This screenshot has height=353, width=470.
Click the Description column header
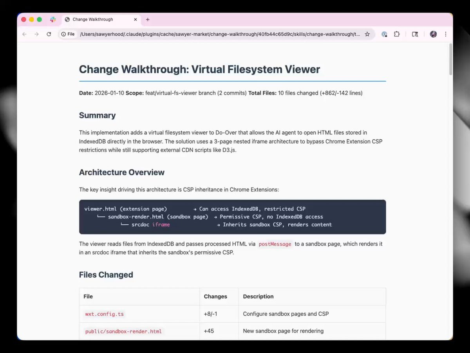coord(312,297)
